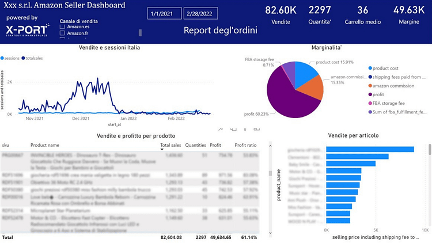The image size is (432, 243).
Task: Click the amazon commission legend dot
Action: (370, 85)
